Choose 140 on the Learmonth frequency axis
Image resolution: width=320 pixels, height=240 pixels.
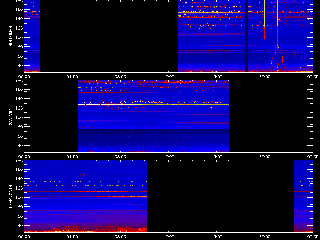(19, 179)
